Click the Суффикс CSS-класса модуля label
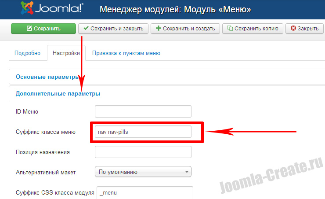The image size is (325, 199). point(55,193)
